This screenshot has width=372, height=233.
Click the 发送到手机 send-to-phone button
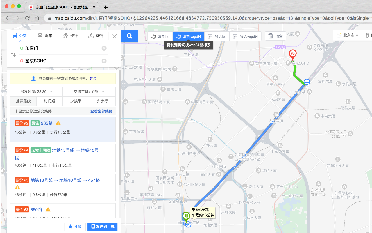click(x=102, y=227)
